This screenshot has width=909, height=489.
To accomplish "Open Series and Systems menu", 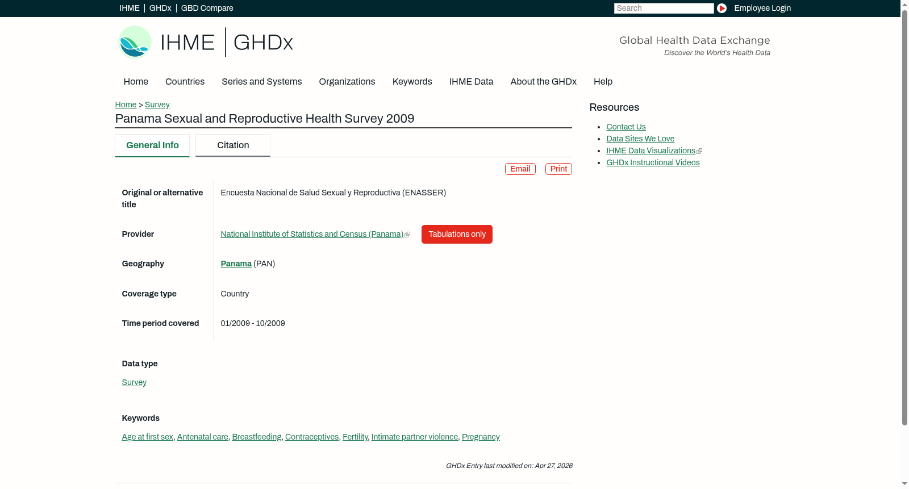I will pos(262,82).
